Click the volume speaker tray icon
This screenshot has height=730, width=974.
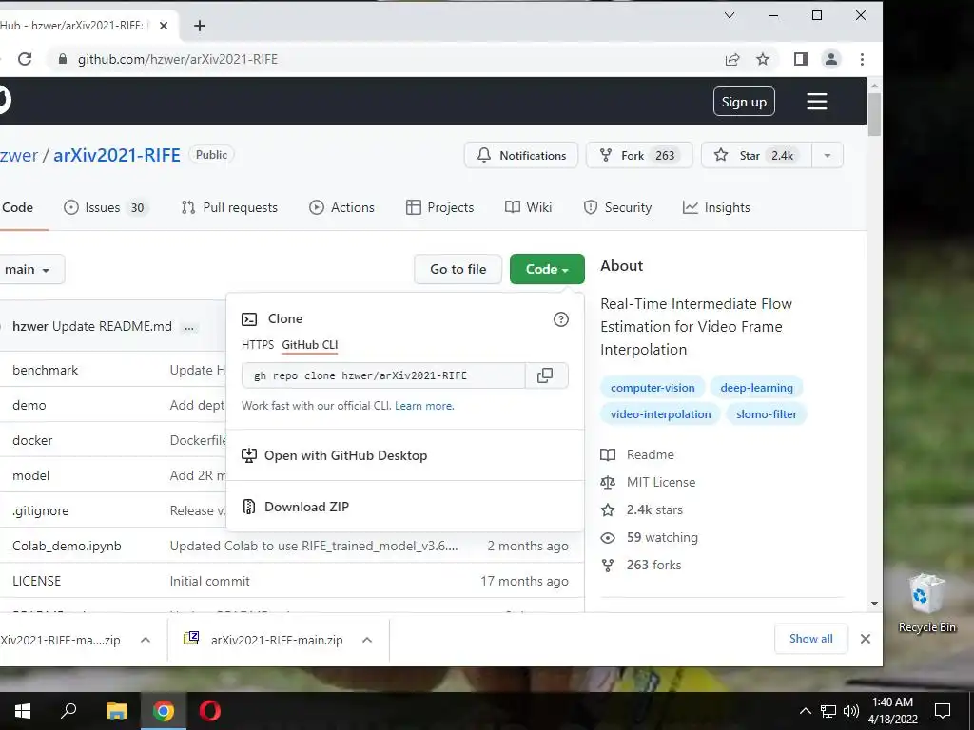coord(851,711)
